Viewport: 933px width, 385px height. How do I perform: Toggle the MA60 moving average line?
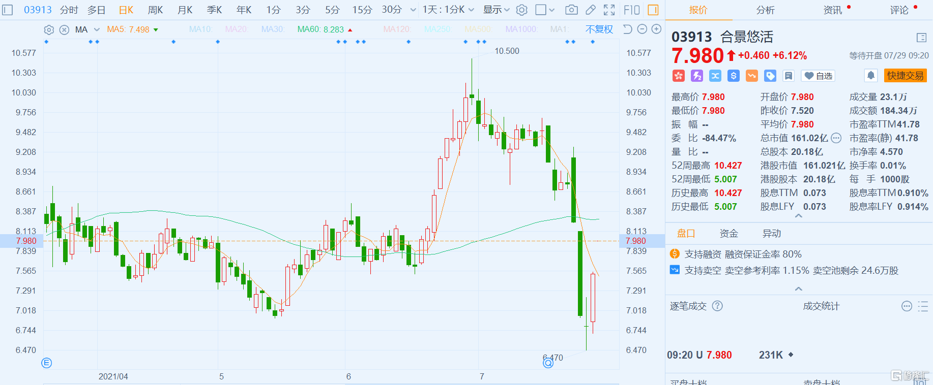[320, 29]
